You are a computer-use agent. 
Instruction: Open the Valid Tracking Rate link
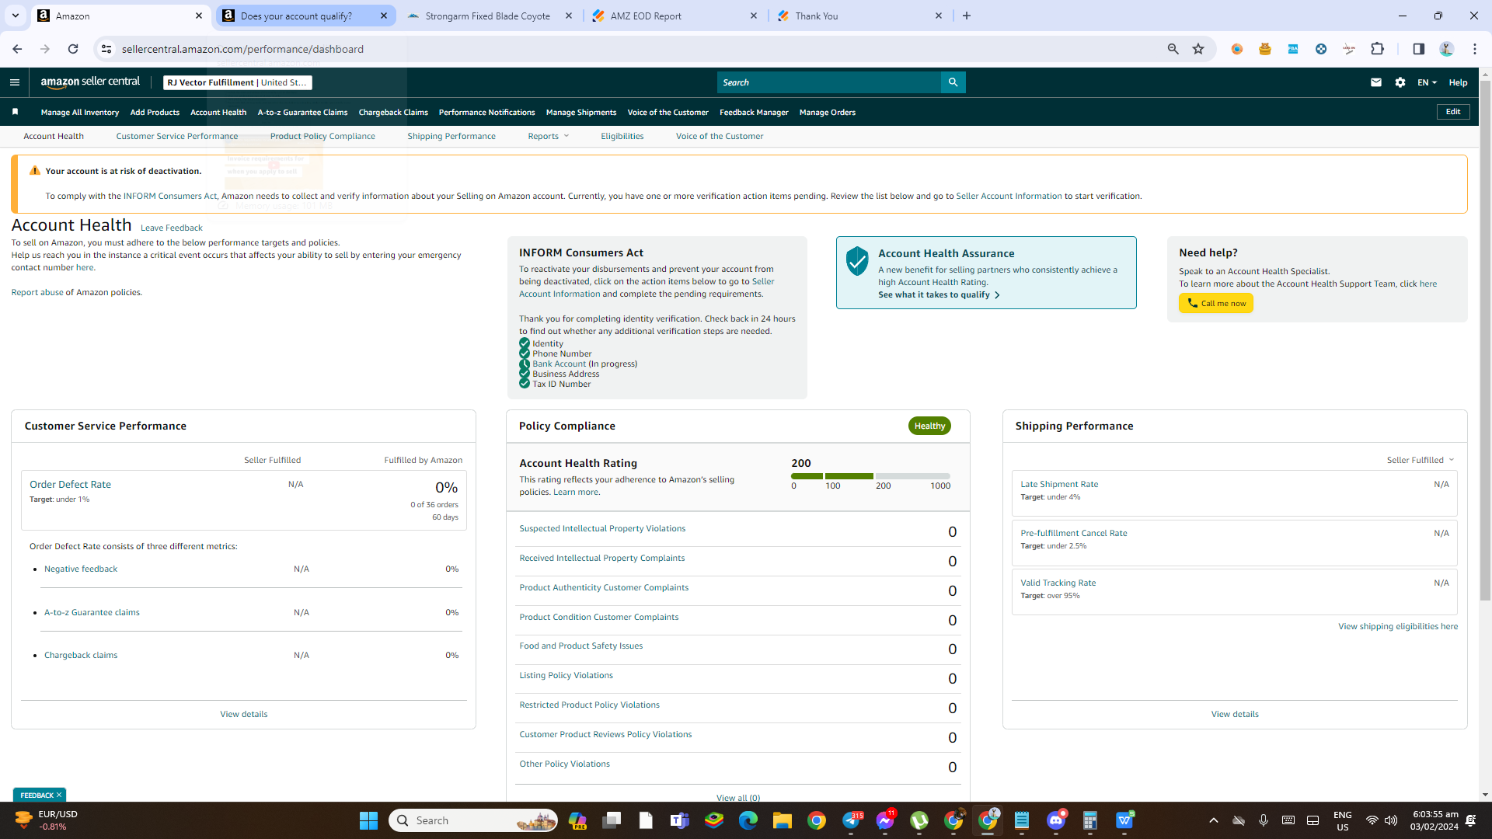click(x=1058, y=583)
